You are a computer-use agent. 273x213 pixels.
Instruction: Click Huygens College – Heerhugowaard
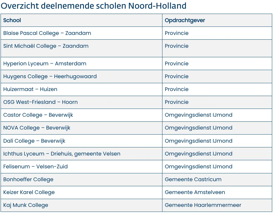point(50,76)
